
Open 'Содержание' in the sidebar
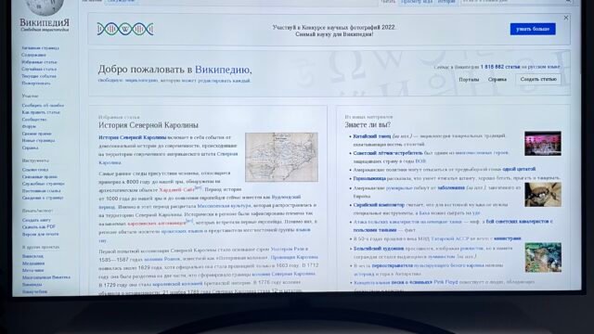tap(33, 55)
